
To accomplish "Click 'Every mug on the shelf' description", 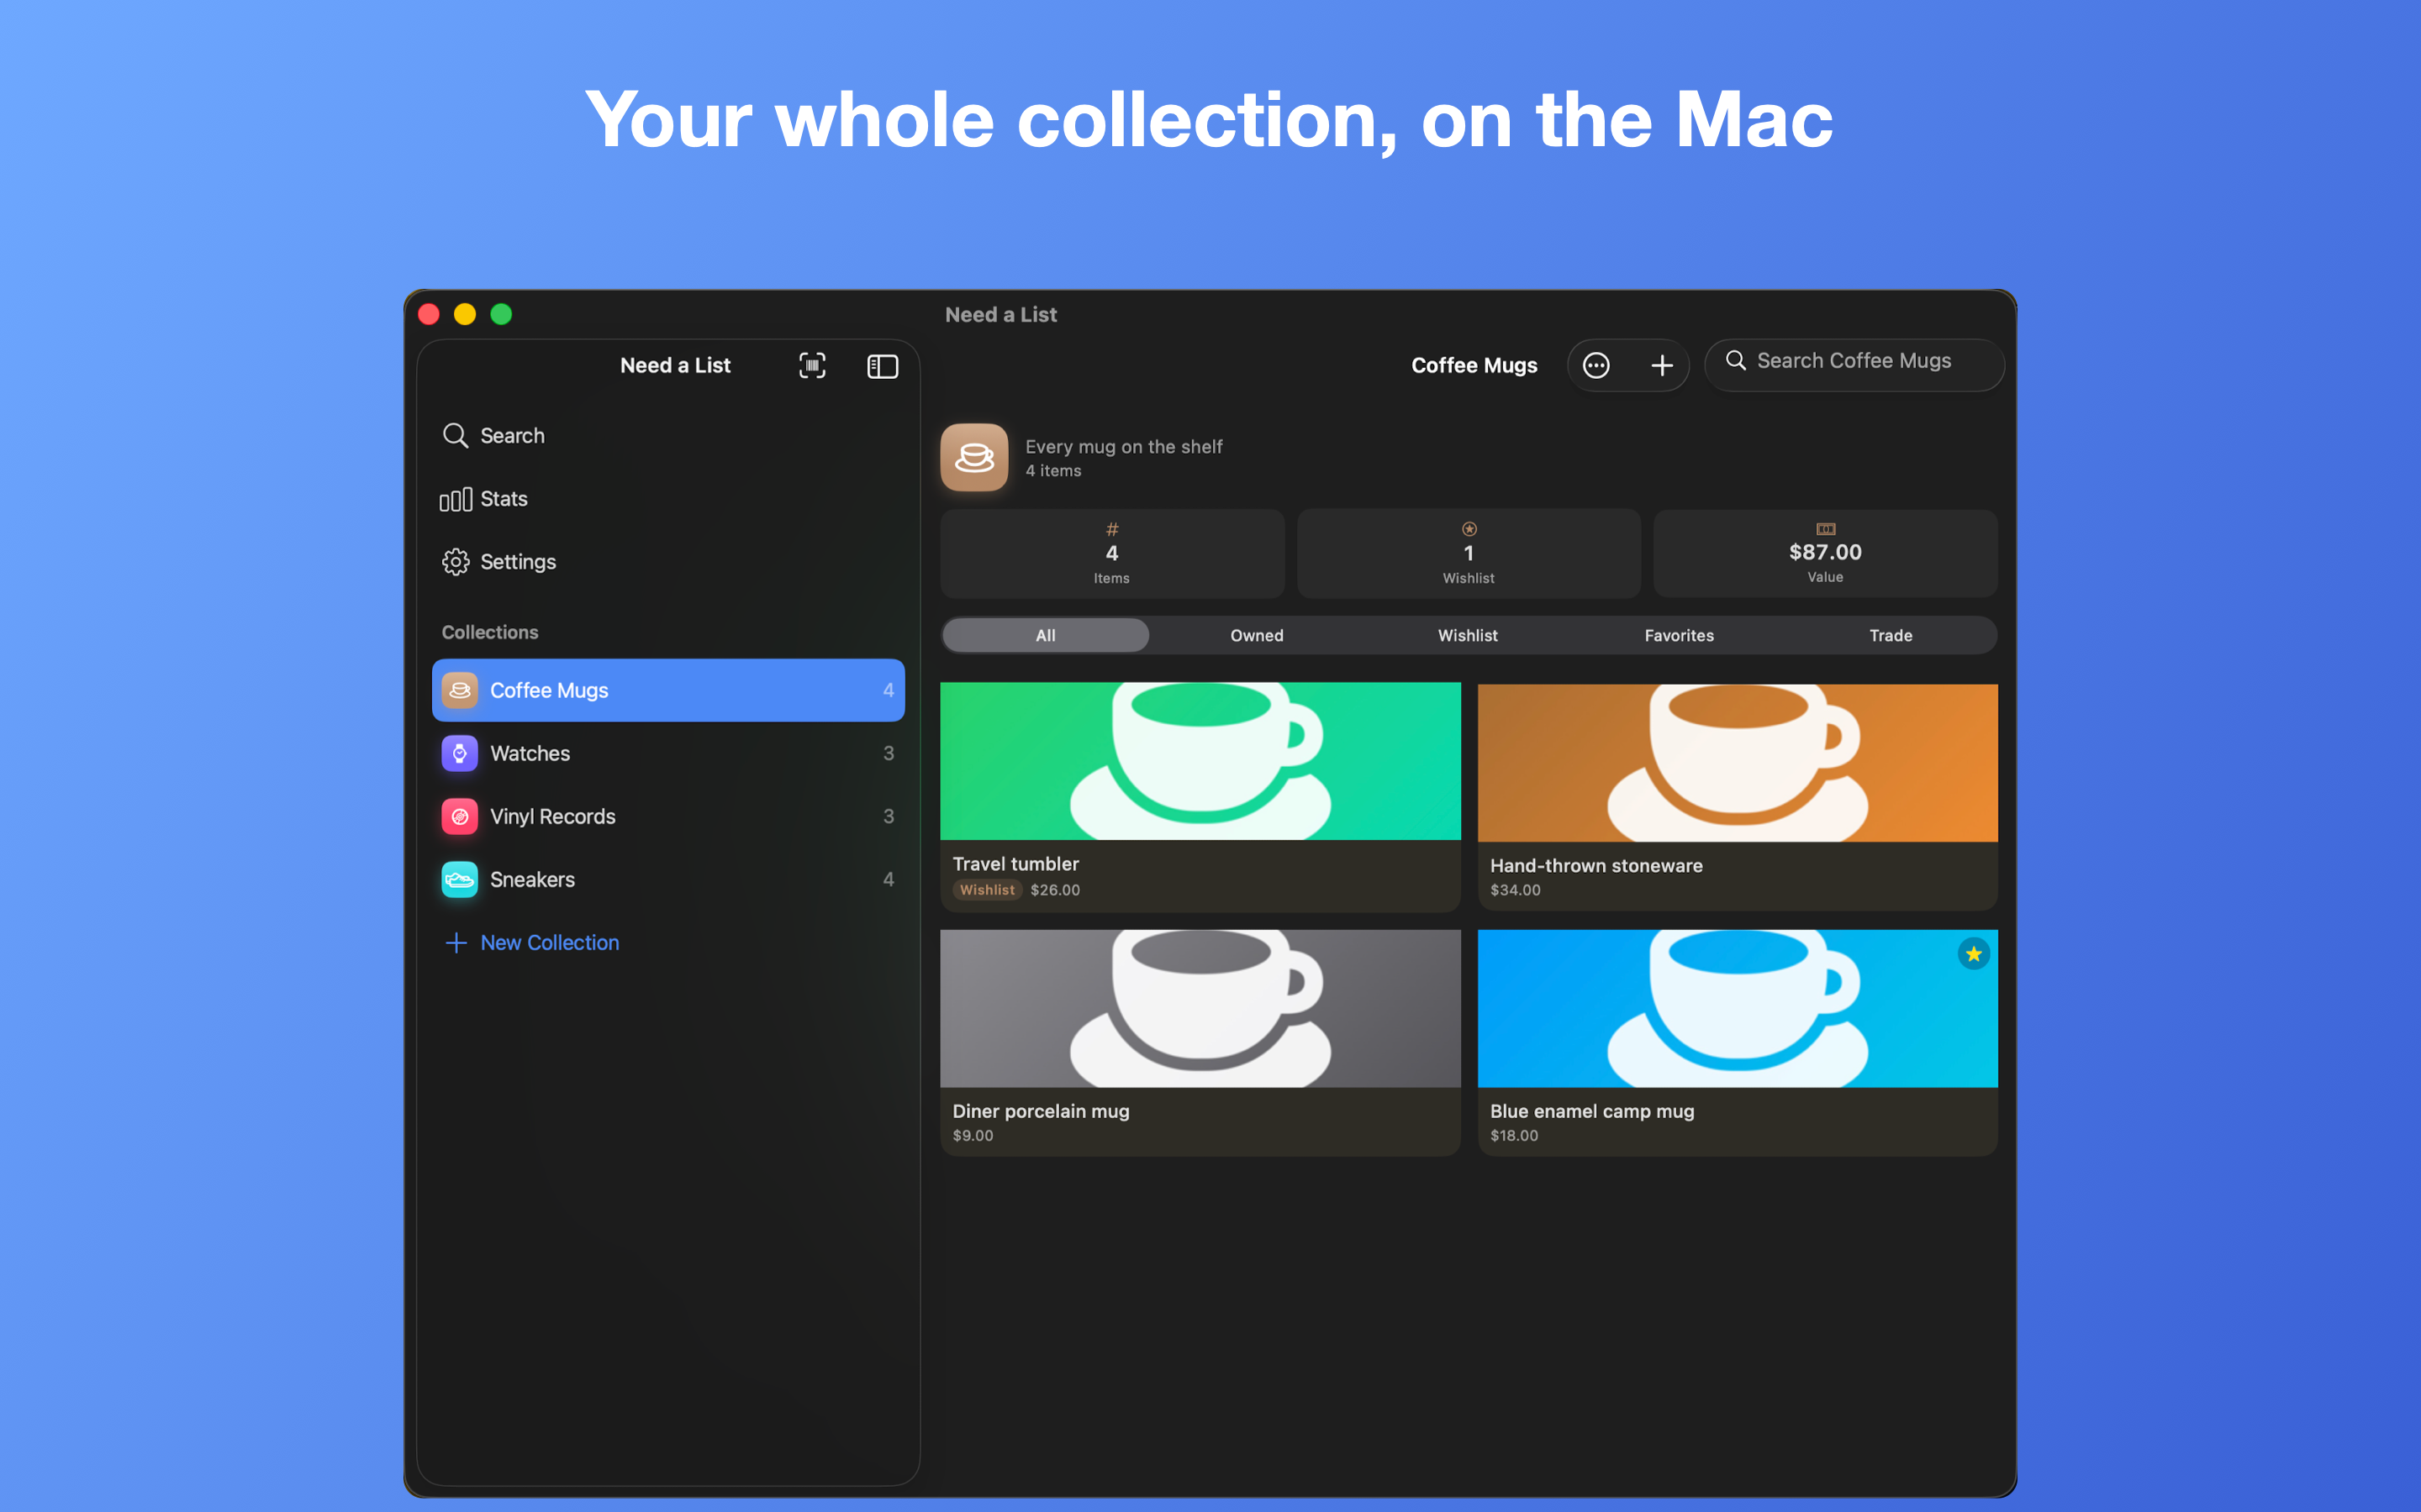I will click(x=1123, y=447).
